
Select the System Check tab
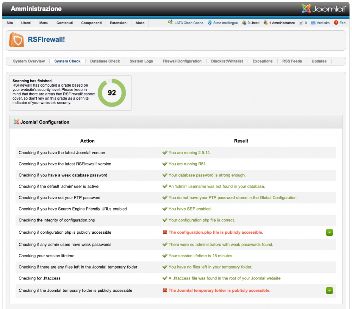tap(67, 61)
